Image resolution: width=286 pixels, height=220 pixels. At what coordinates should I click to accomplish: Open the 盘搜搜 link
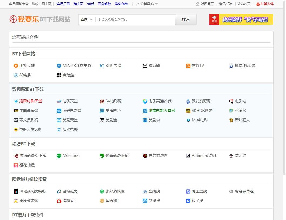click(154, 191)
